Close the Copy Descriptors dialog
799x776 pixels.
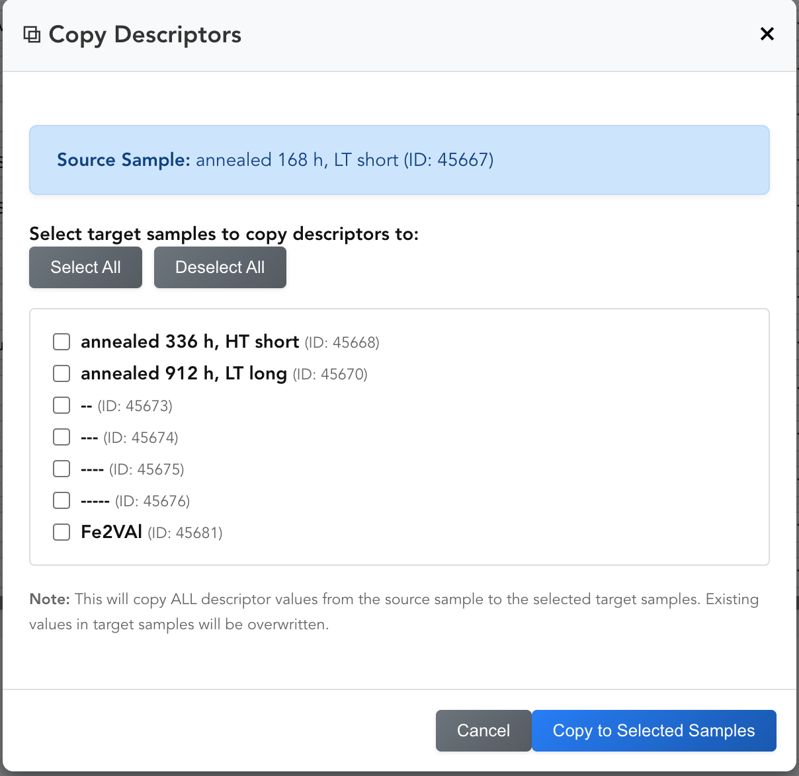pyautogui.click(x=767, y=34)
